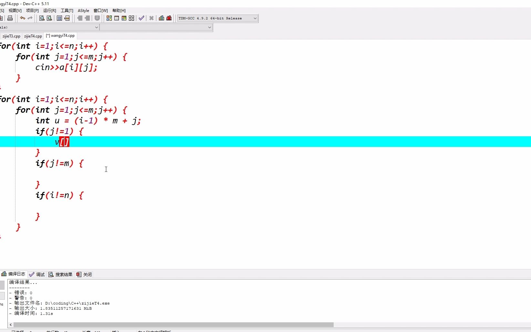Switch to the zijieT3.cpp tab
531x332 pixels.
pyautogui.click(x=11, y=36)
